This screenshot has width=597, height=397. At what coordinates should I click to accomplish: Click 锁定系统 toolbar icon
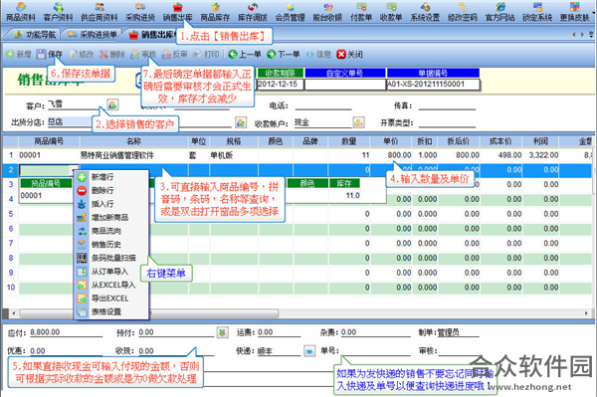[x=537, y=11]
